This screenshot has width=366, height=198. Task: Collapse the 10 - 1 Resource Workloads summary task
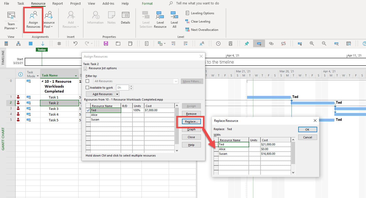[x=42, y=81]
